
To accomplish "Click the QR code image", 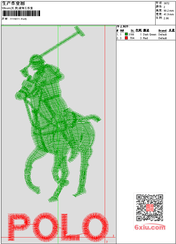I will pyautogui.click(x=150, y=207).
